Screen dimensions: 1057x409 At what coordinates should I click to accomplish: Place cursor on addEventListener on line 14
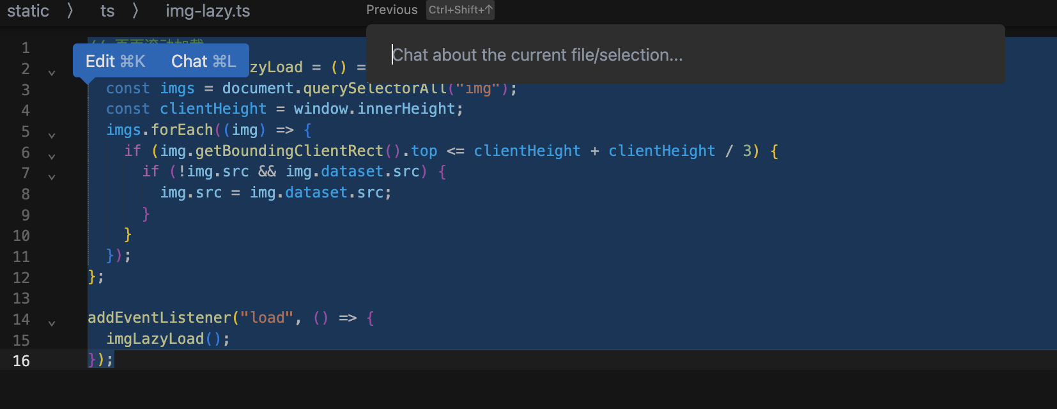[159, 318]
